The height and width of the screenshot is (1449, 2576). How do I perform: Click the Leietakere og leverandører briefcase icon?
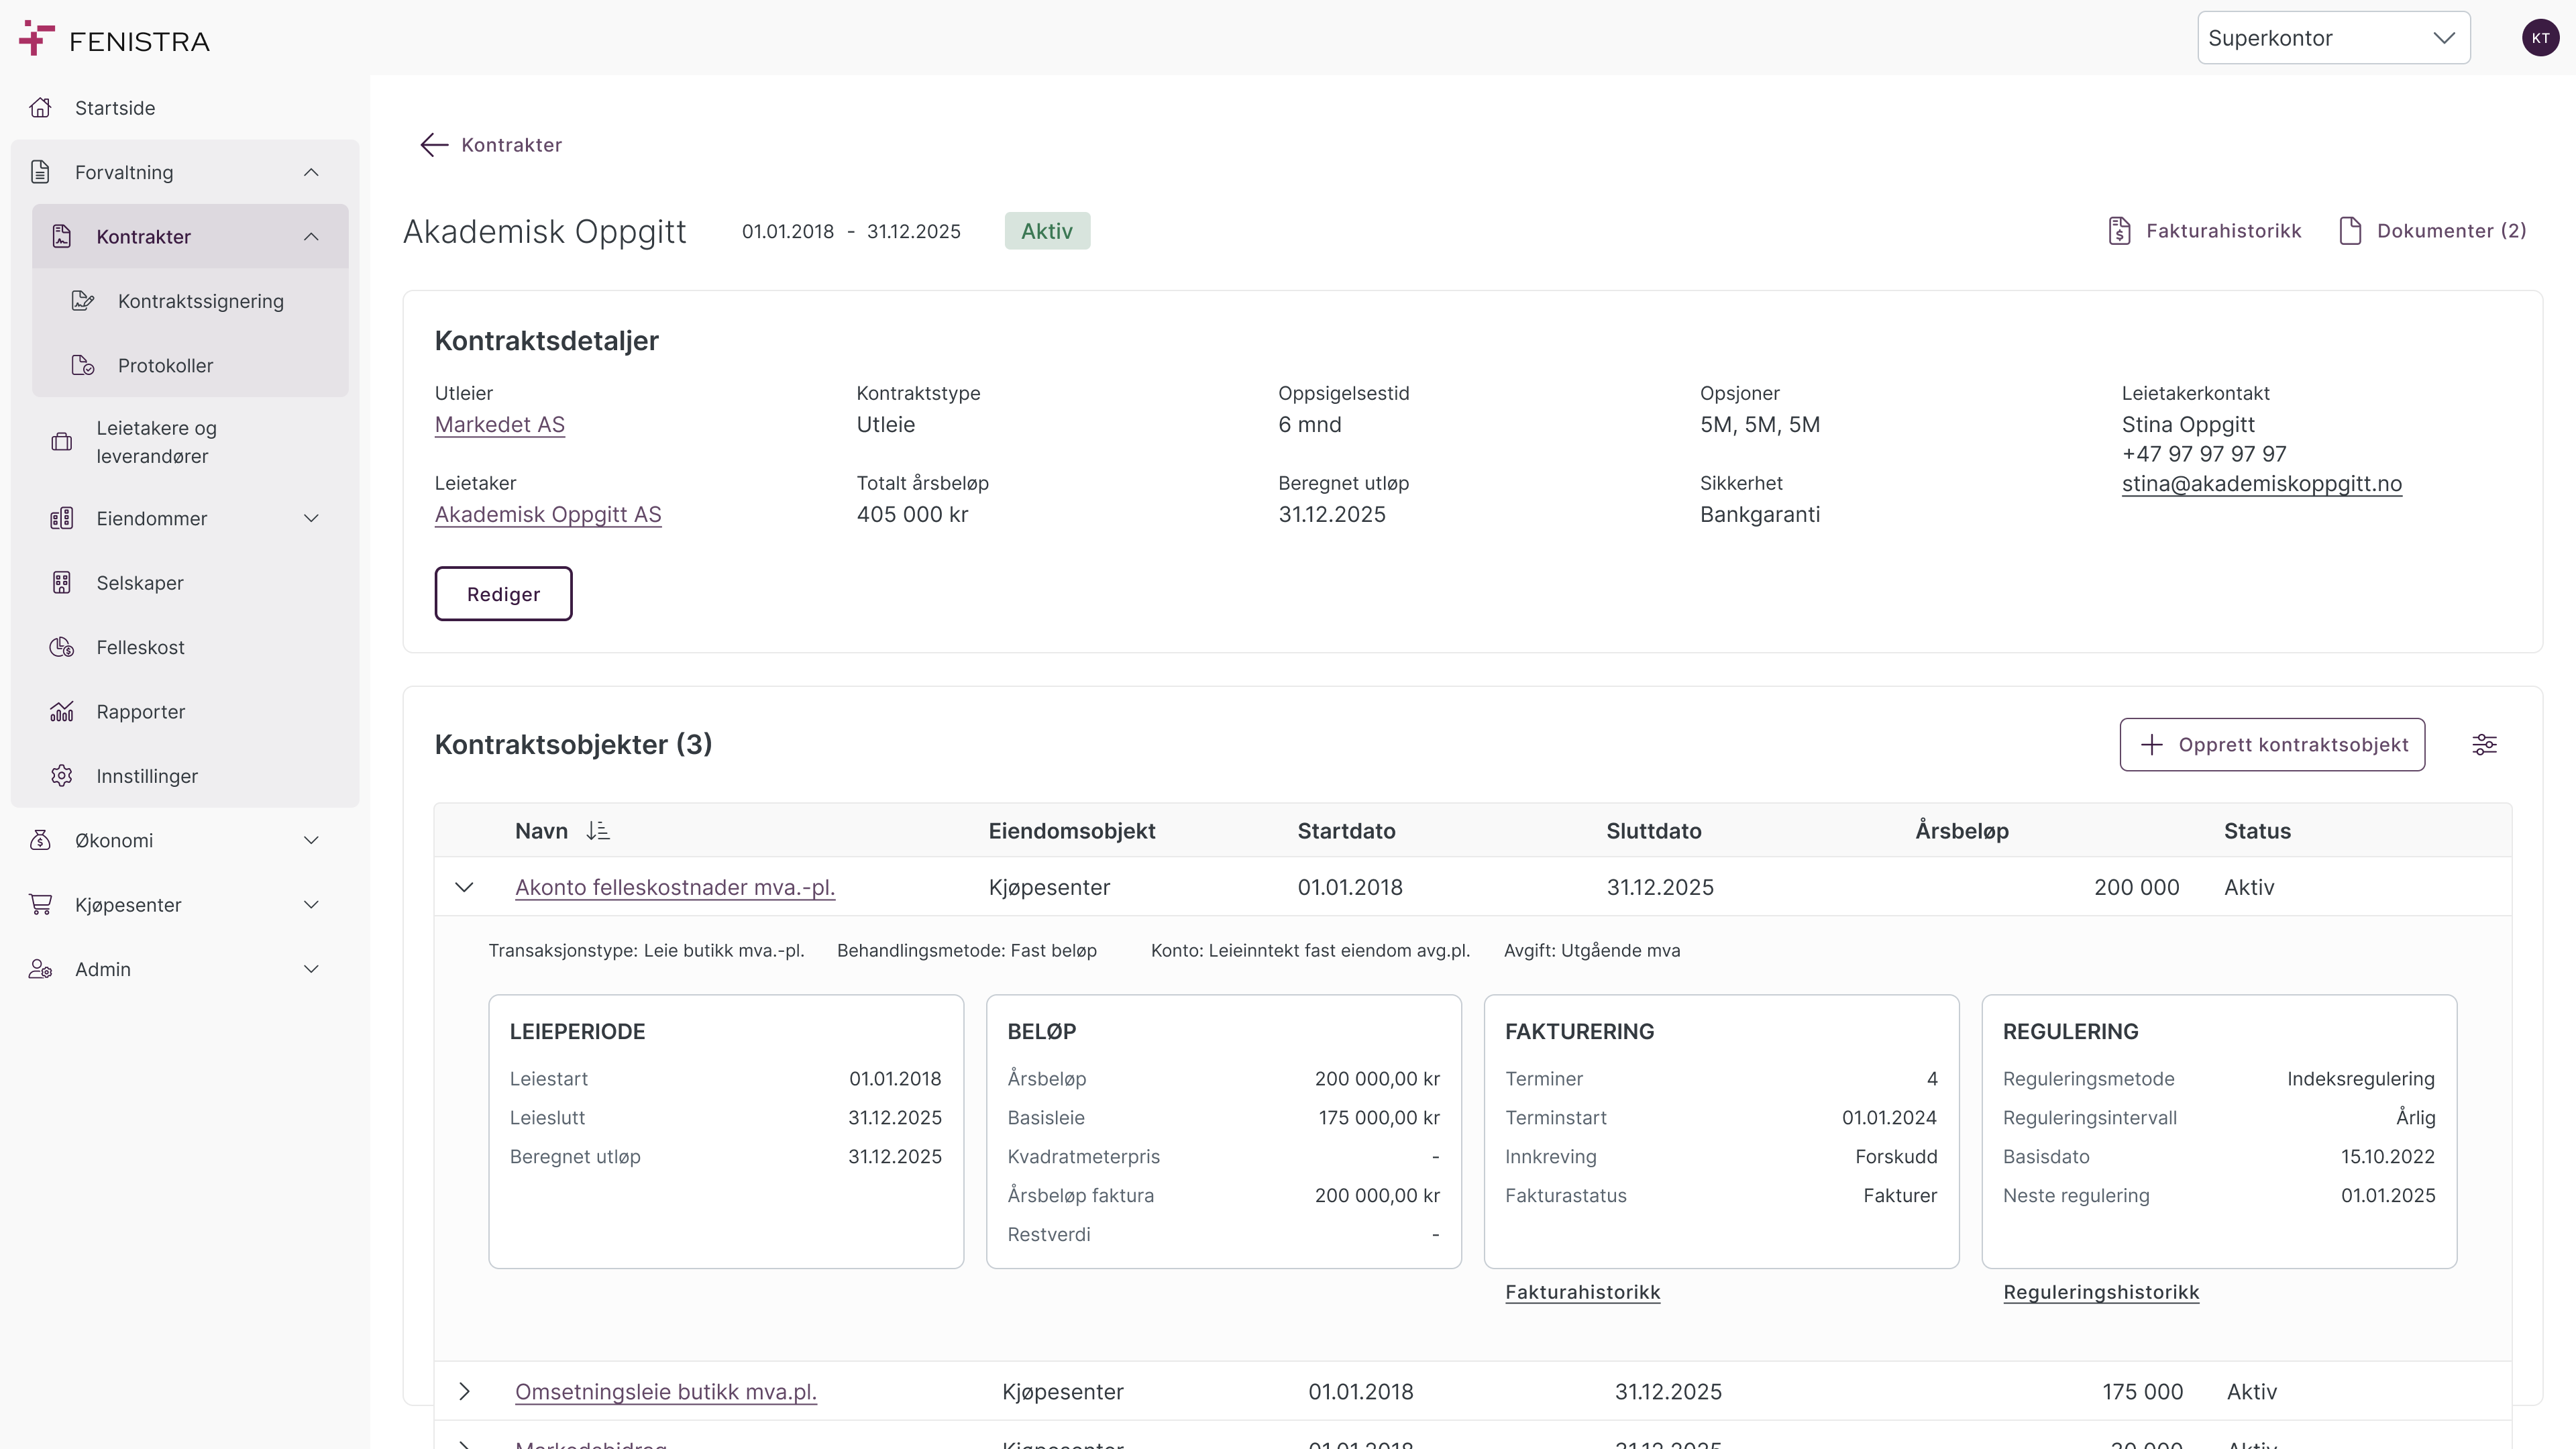point(62,442)
